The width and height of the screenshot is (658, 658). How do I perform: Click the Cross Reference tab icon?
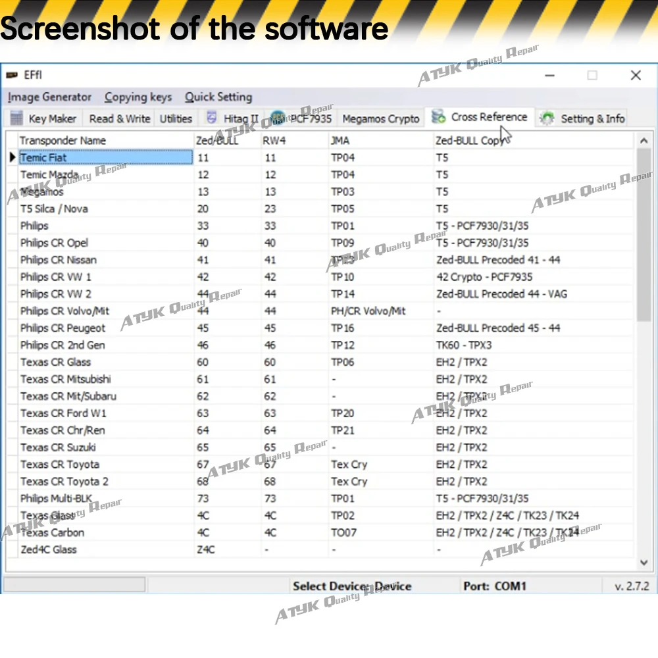438,116
